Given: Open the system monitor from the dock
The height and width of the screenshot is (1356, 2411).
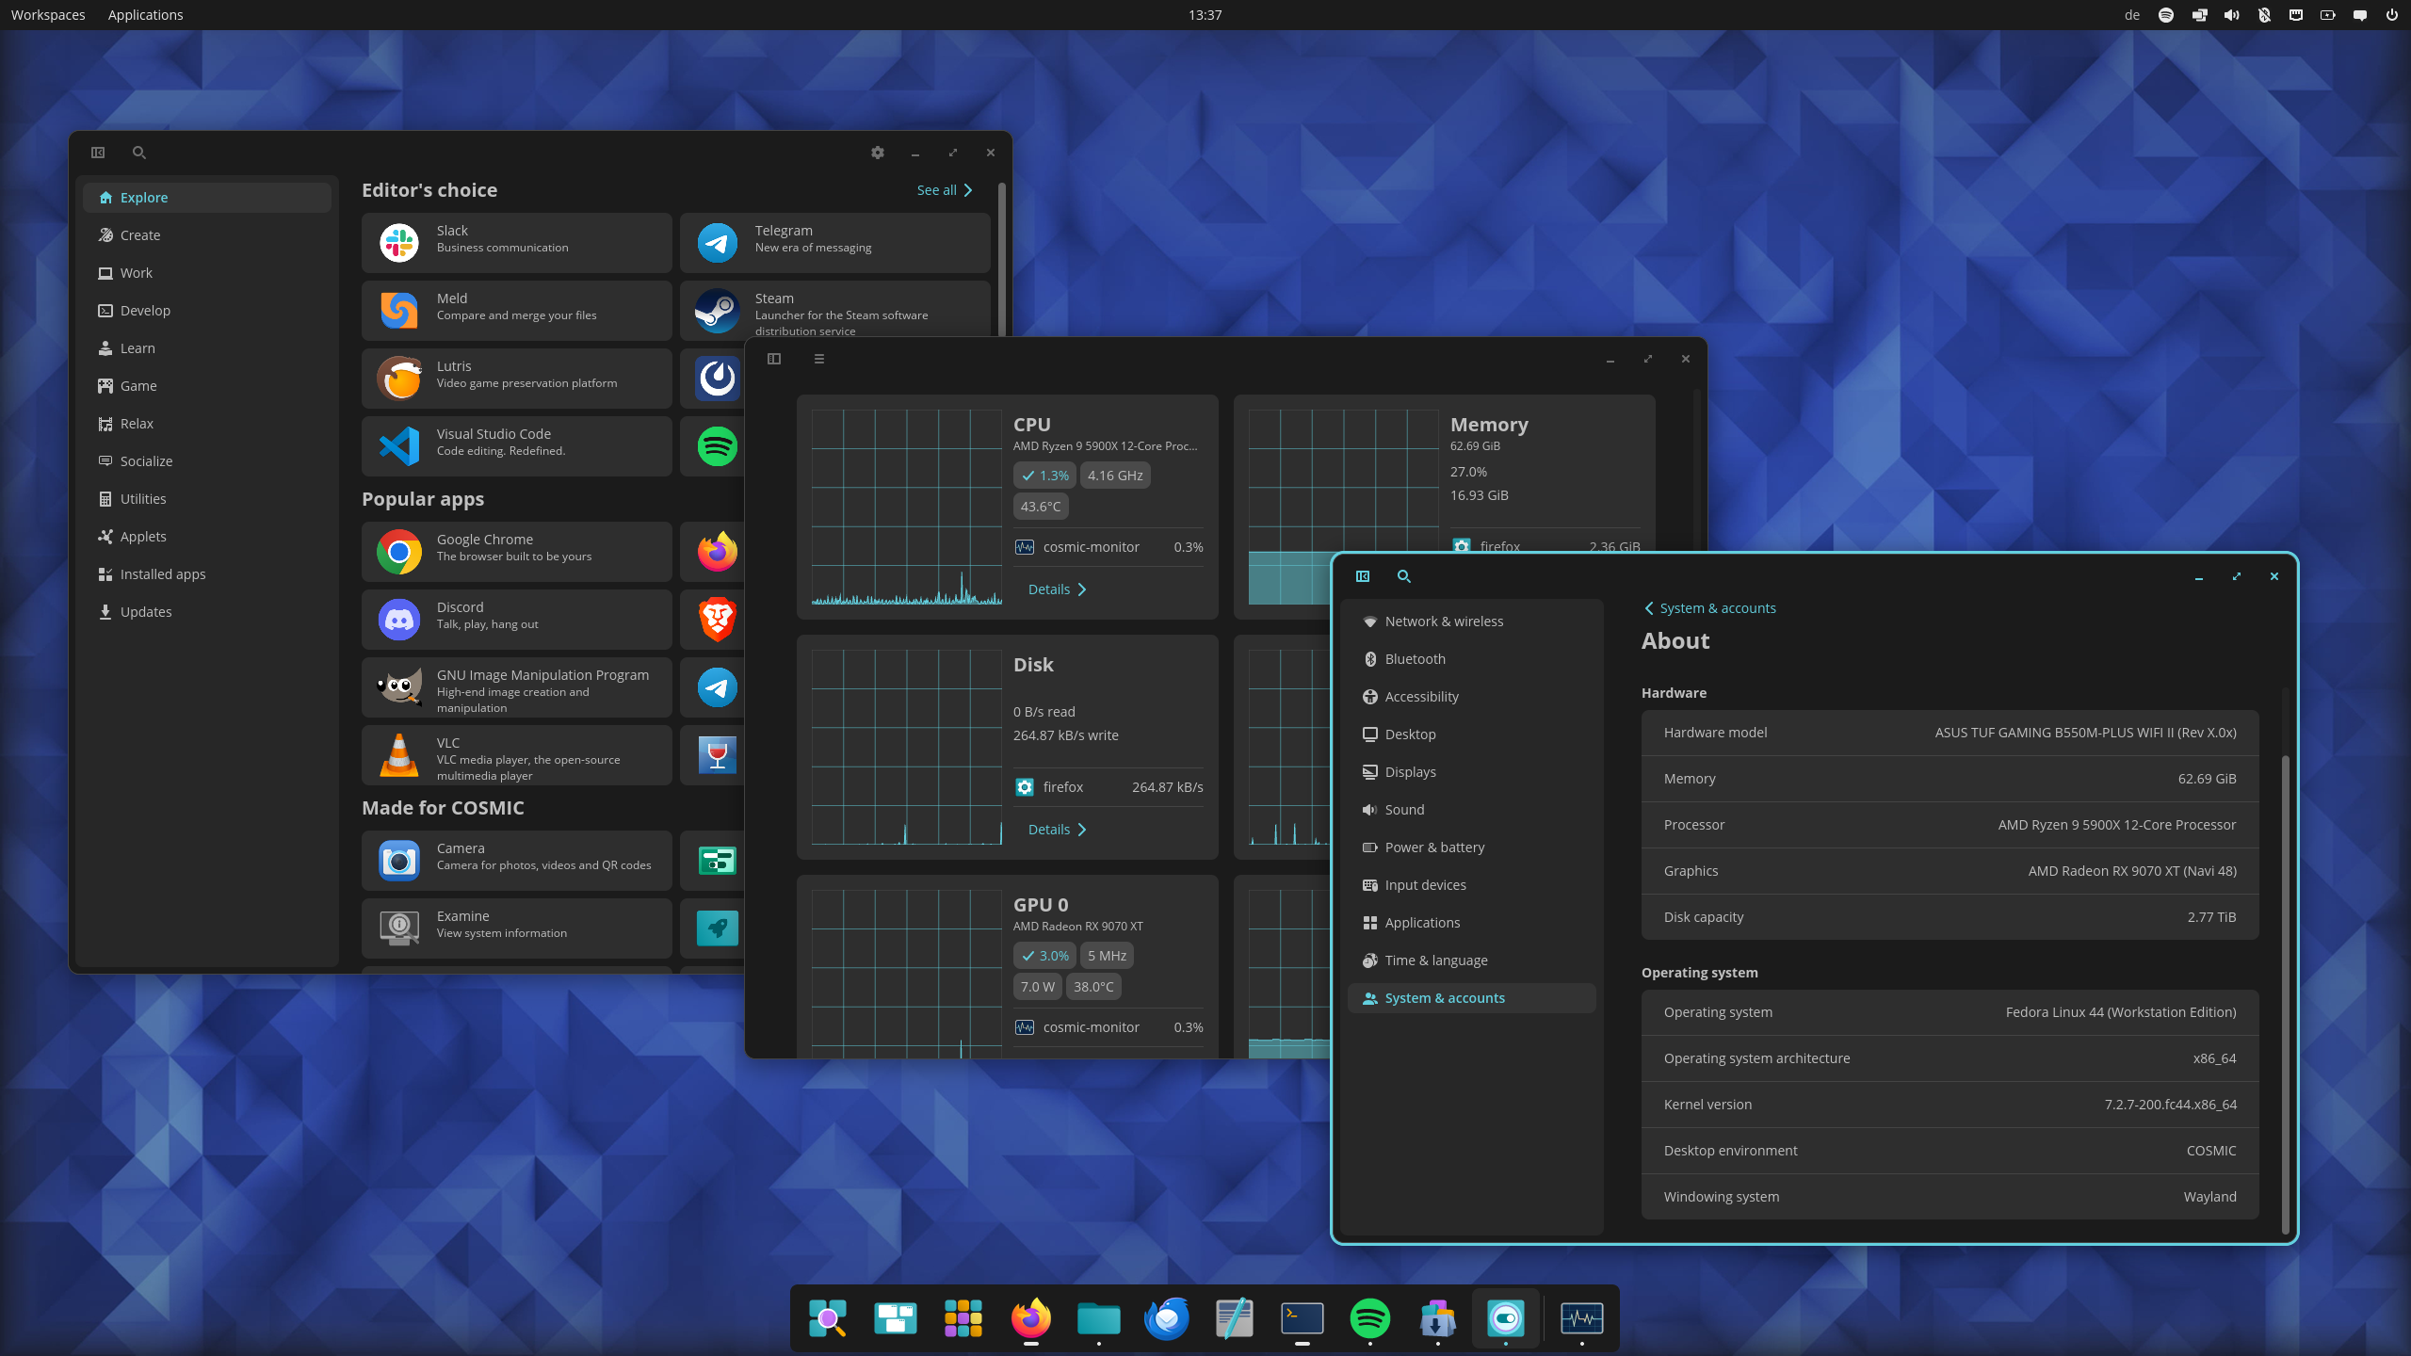Looking at the screenshot, I should point(1582,1318).
